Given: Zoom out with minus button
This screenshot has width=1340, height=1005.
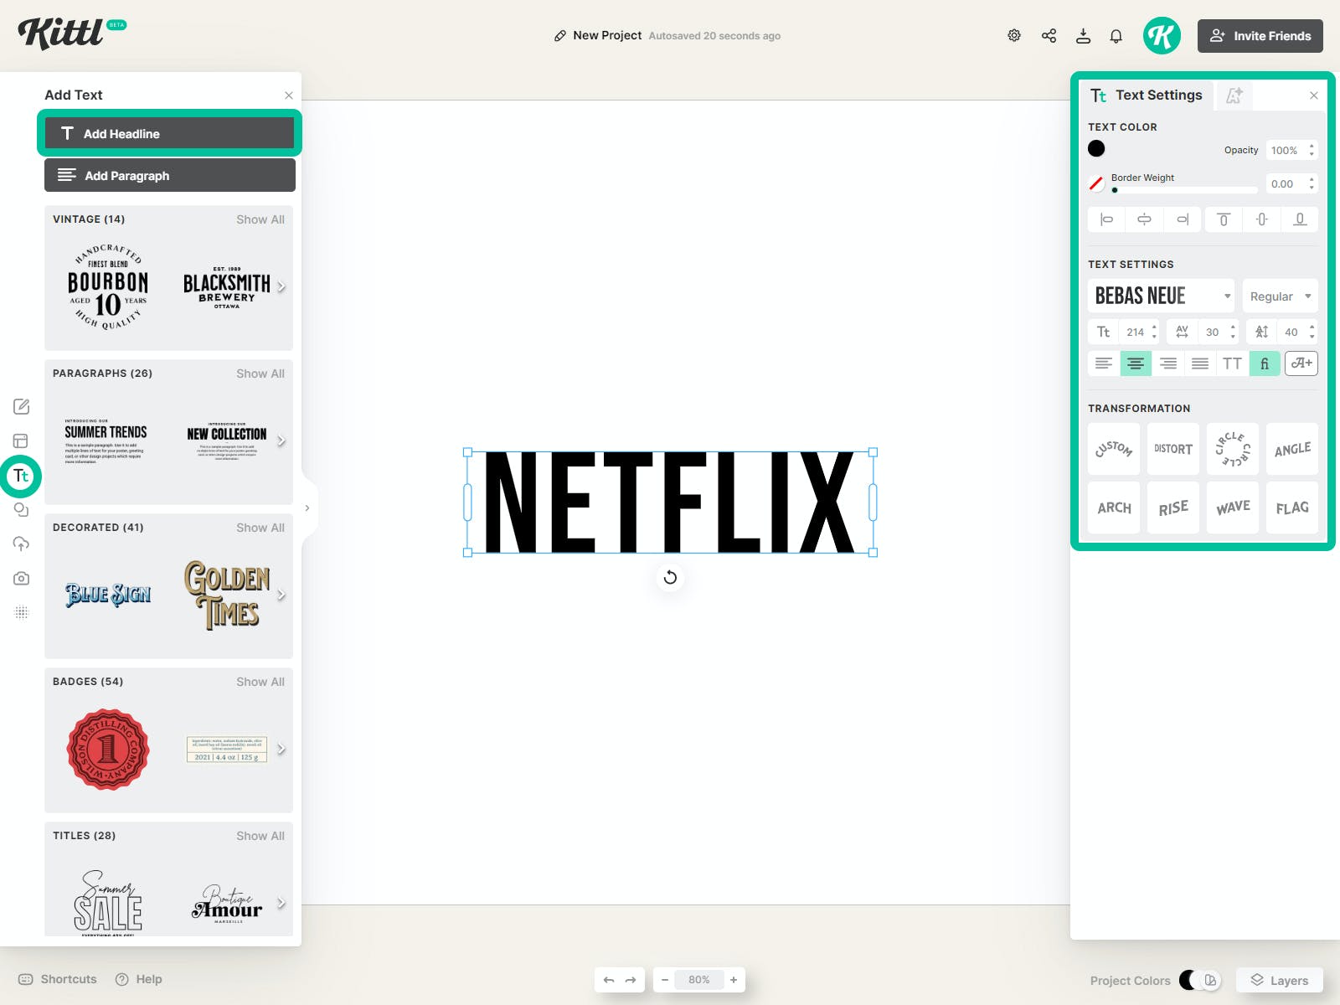Looking at the screenshot, I should (x=665, y=980).
